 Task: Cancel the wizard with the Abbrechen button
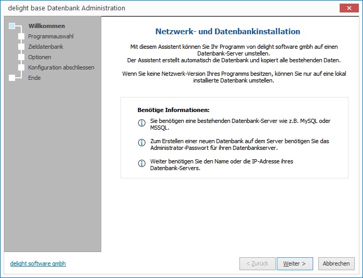pyautogui.click(x=336, y=263)
